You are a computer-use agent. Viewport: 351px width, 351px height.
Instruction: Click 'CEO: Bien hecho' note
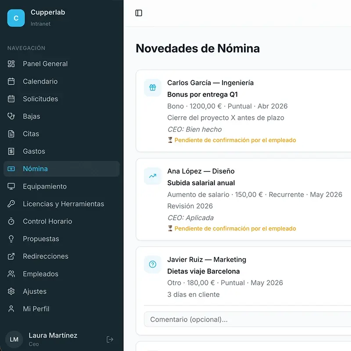pos(194,129)
